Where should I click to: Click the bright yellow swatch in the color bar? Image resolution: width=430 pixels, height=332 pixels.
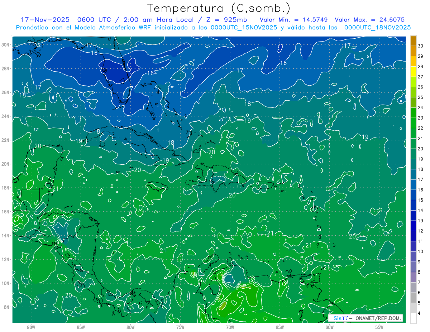pyautogui.click(x=413, y=72)
